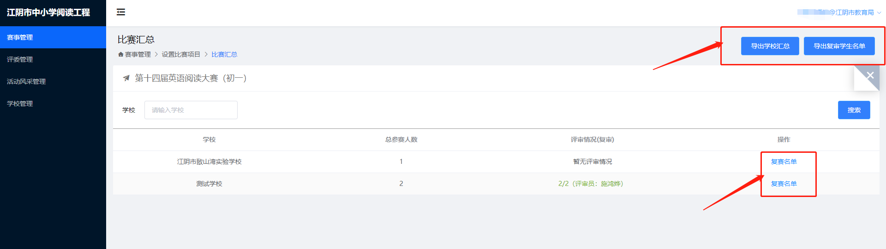Navigate to 设置比赛项目 breadcrumb
Viewport: 886px width, 249px height.
pos(181,54)
